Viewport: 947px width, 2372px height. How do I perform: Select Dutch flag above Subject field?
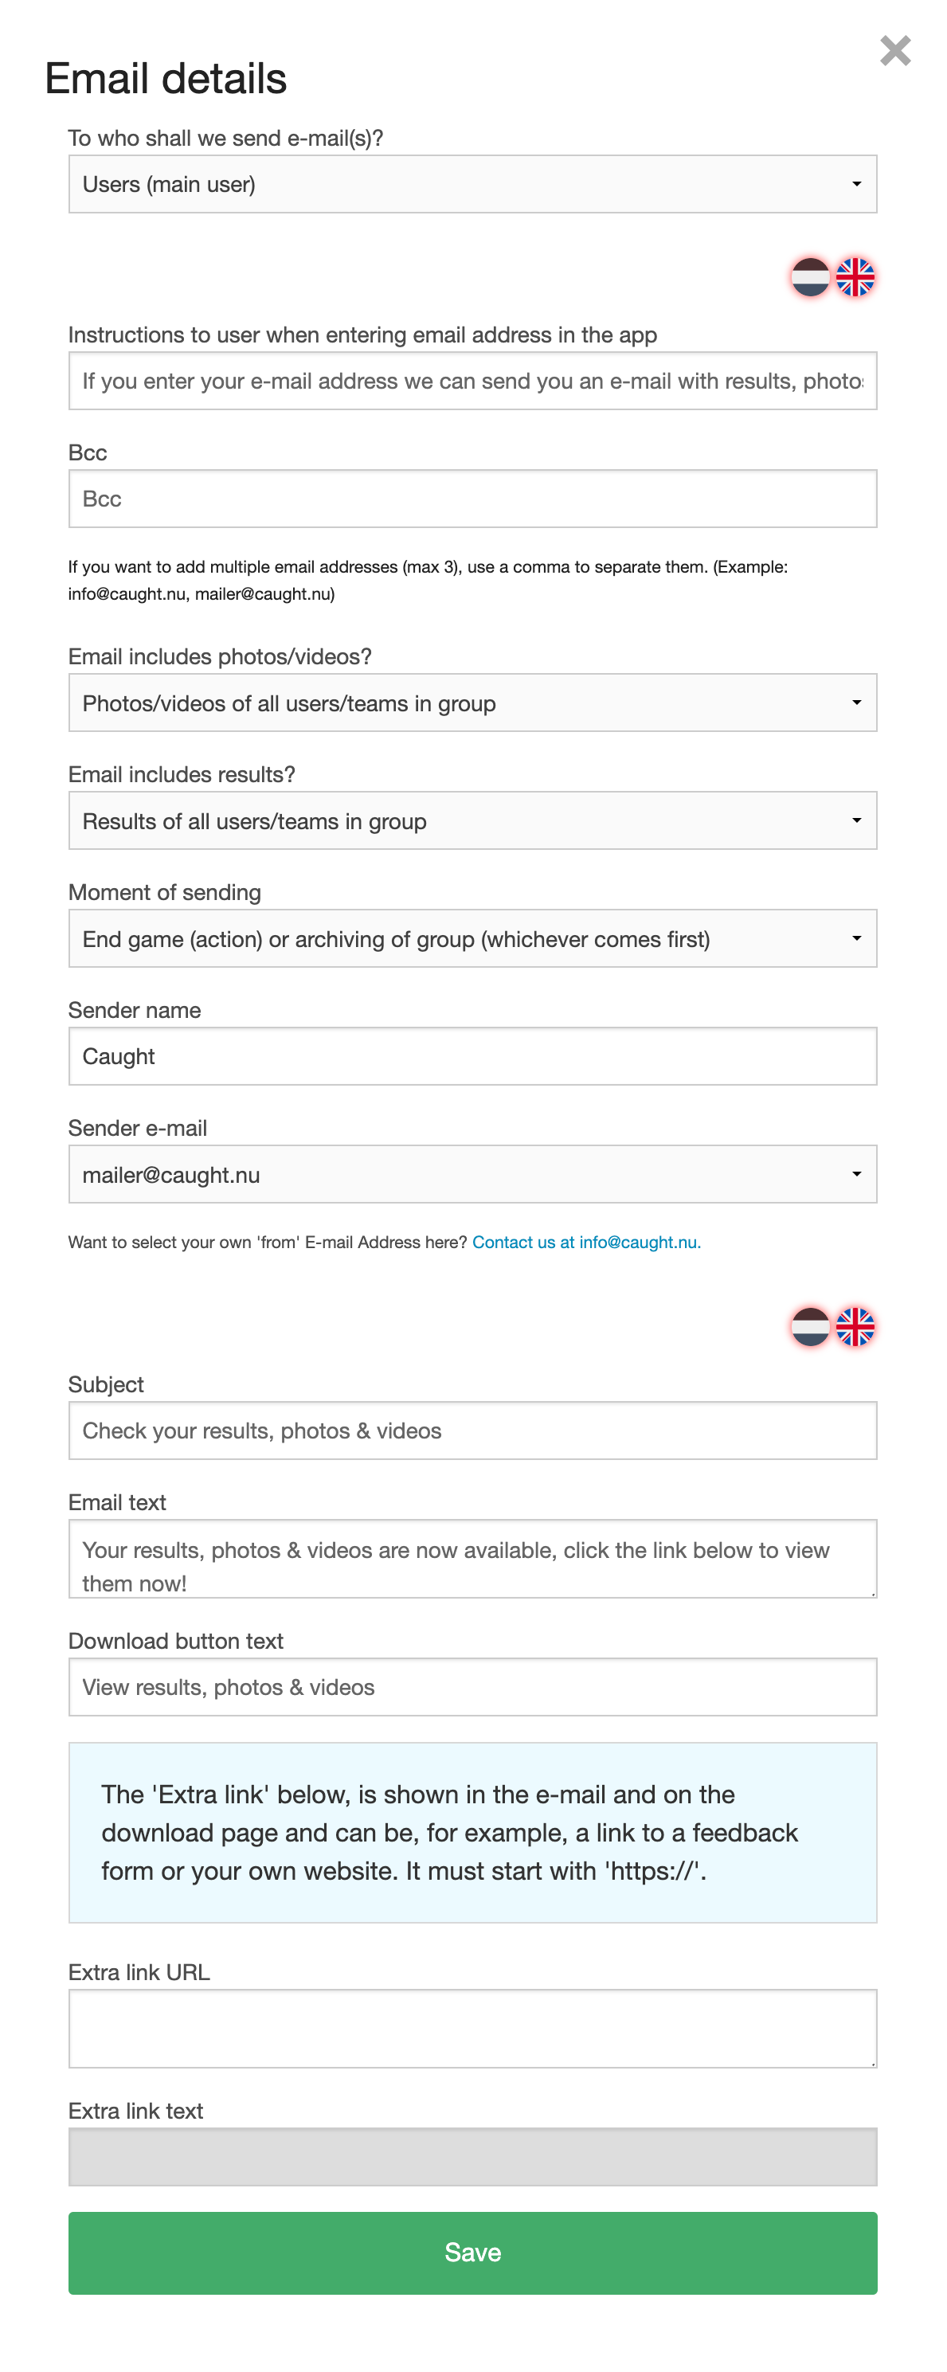point(811,1327)
